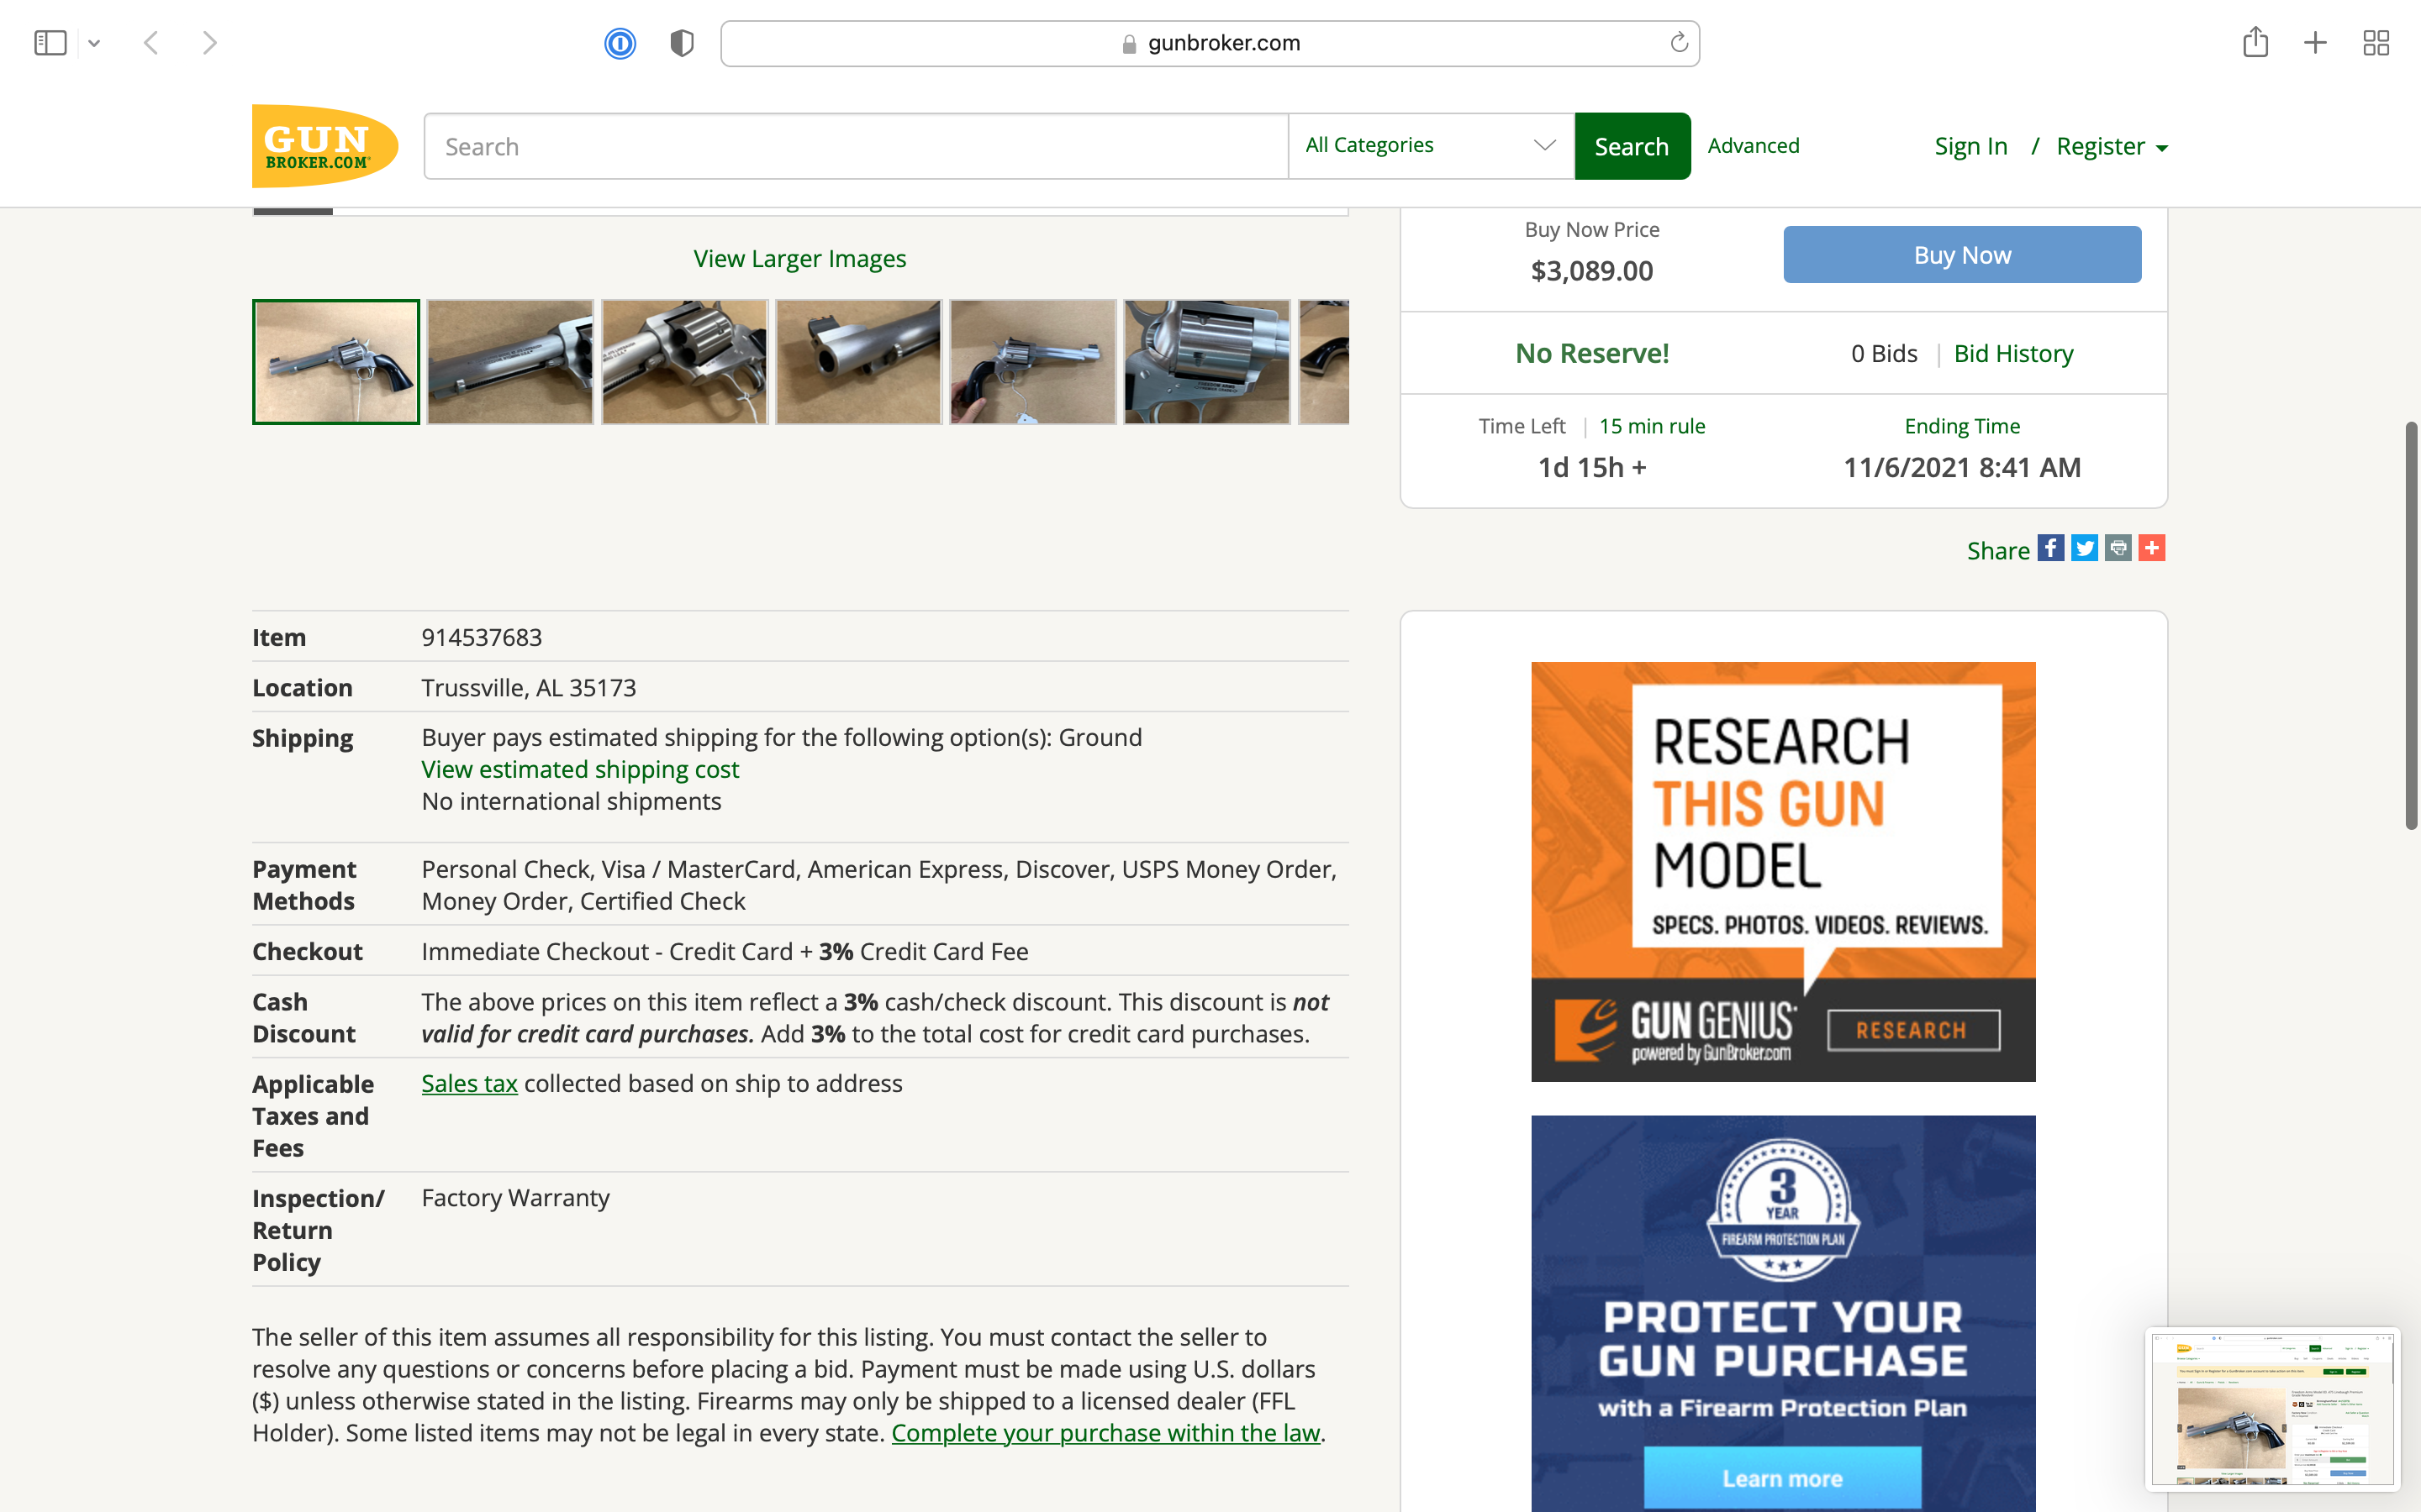Expand the sidebar options chevron
2421x1512 pixels.
pos(94,43)
